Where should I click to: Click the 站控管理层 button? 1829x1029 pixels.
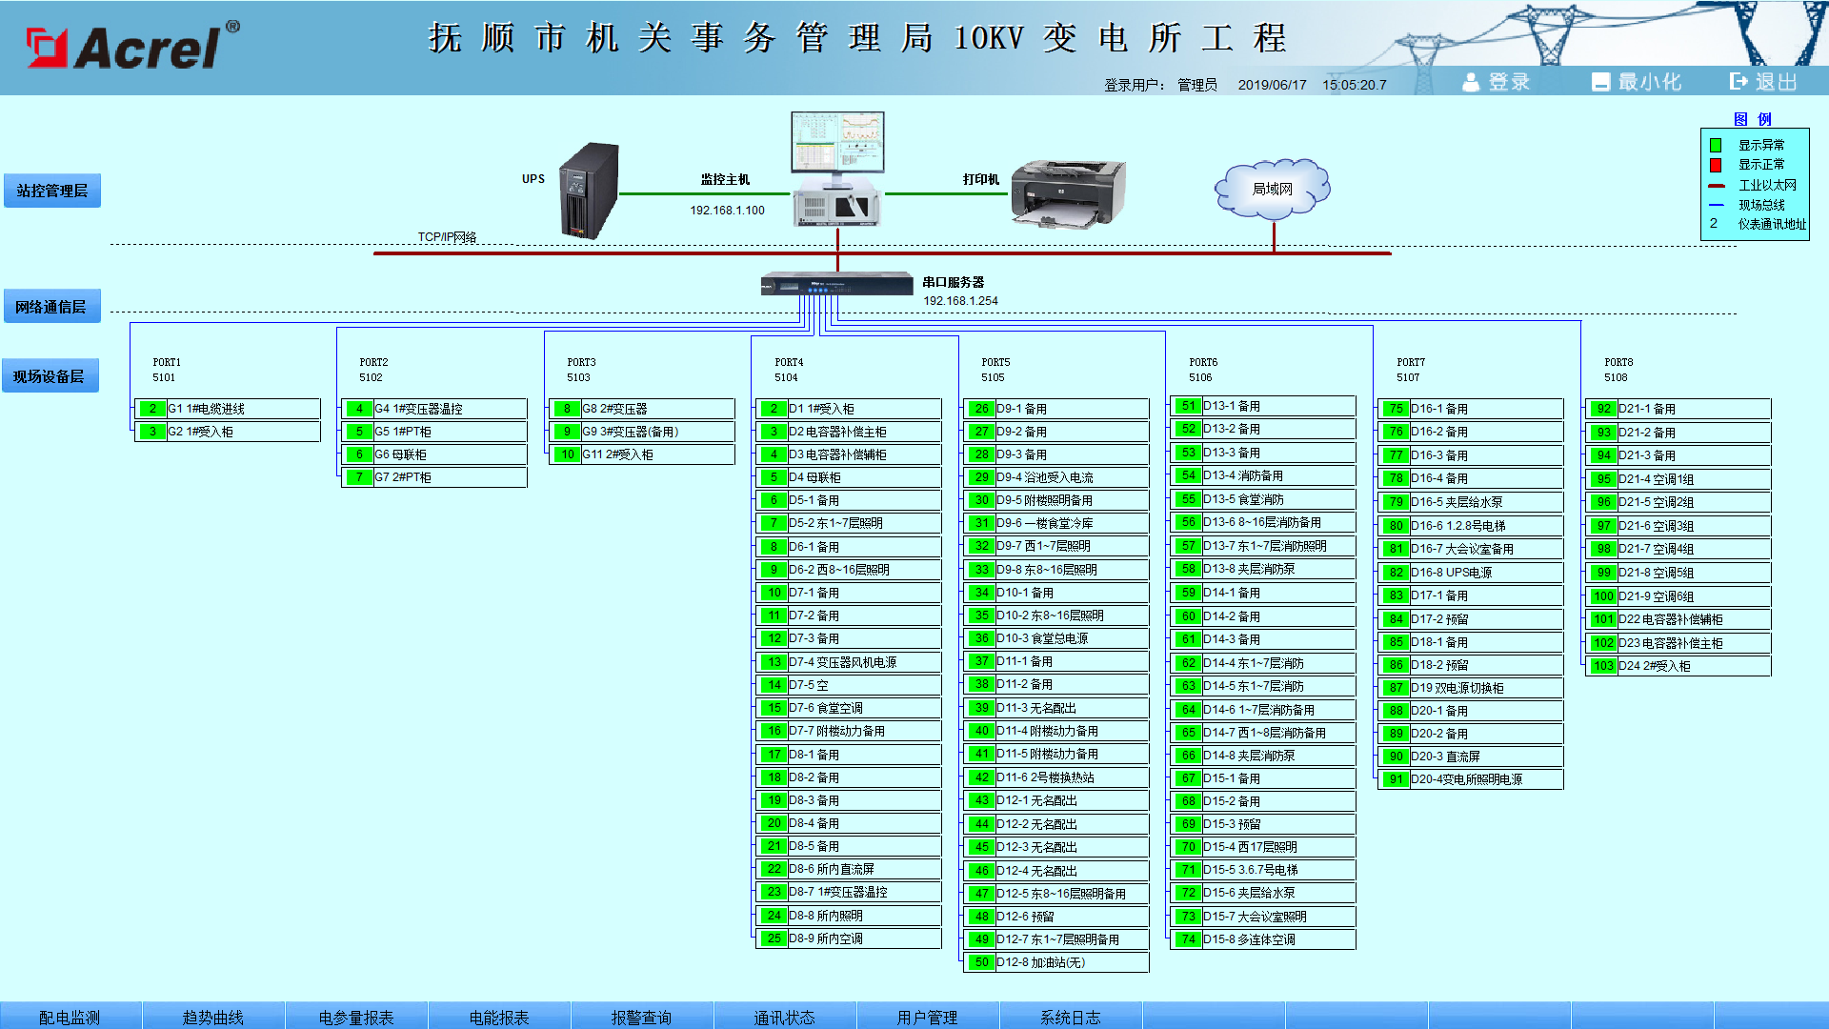(x=52, y=191)
